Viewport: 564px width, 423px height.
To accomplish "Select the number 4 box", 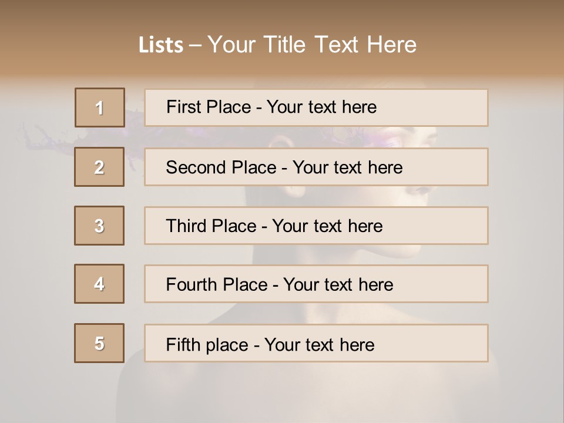I will (x=99, y=284).
